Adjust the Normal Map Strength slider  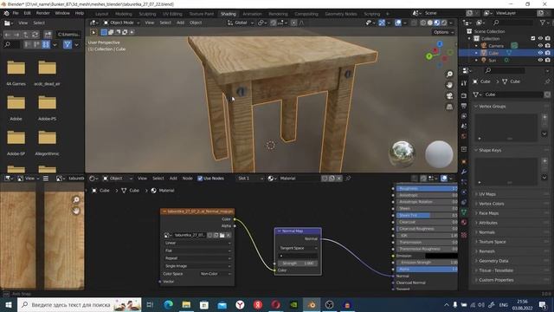[x=298, y=263]
